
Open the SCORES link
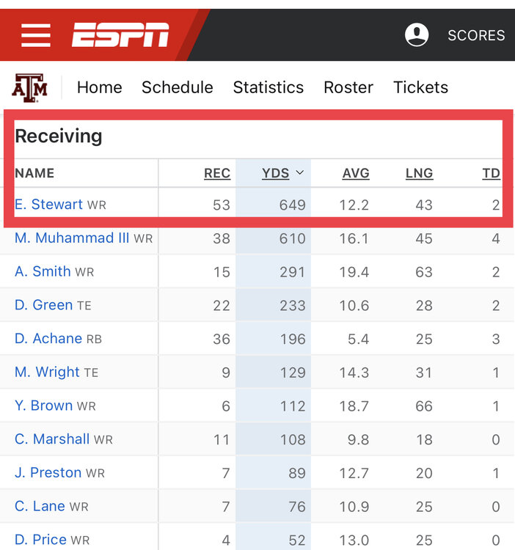pos(476,35)
